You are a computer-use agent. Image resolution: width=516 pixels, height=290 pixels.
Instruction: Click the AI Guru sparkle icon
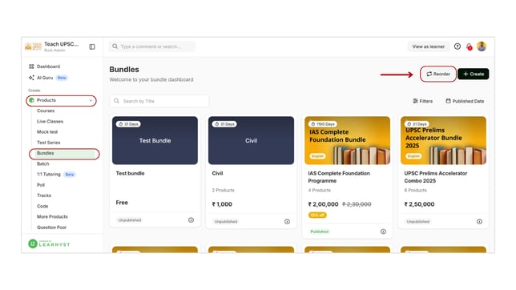pyautogui.click(x=31, y=78)
